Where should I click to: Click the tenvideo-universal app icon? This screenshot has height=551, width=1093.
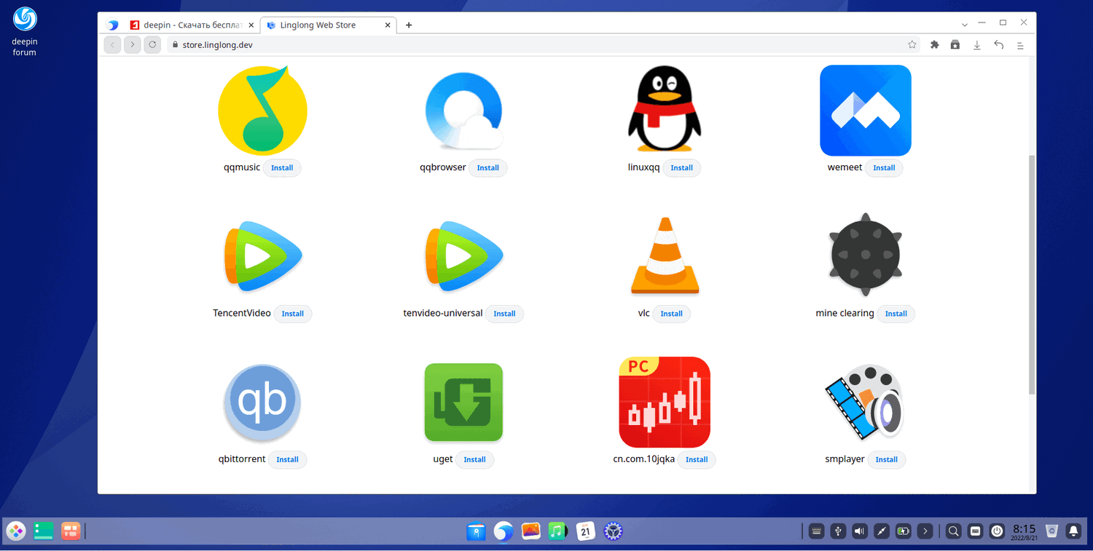[x=464, y=256]
